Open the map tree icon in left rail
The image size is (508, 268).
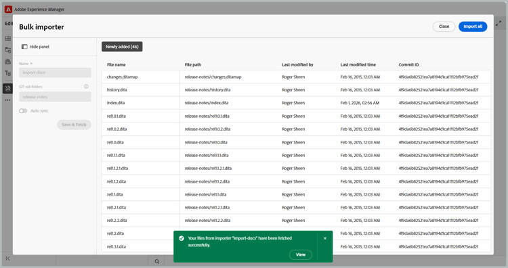pyautogui.click(x=8, y=73)
